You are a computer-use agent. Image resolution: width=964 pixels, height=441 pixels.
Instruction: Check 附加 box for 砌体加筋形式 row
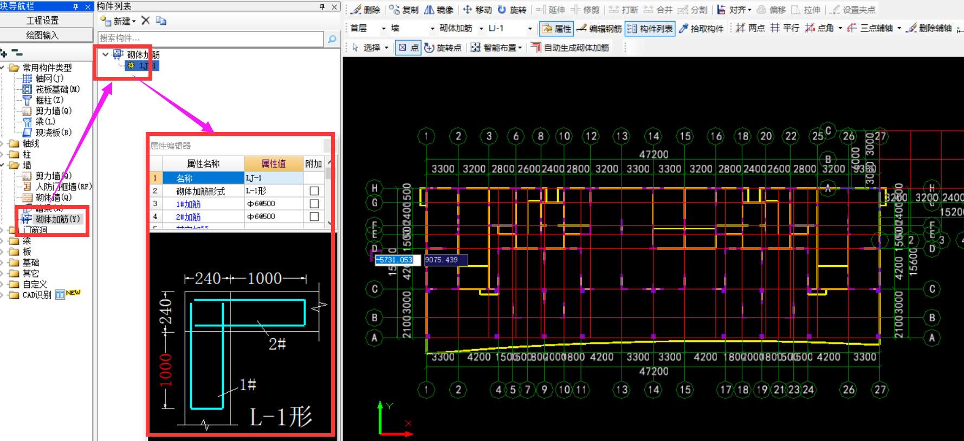tap(314, 191)
